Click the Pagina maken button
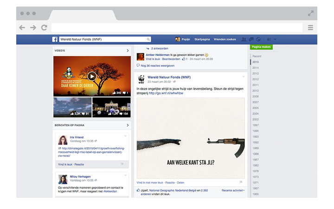Viewport: 334px width, 209px height. pos(261,47)
